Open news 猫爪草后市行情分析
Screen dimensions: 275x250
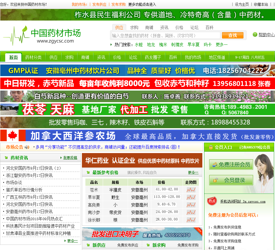point(24,190)
